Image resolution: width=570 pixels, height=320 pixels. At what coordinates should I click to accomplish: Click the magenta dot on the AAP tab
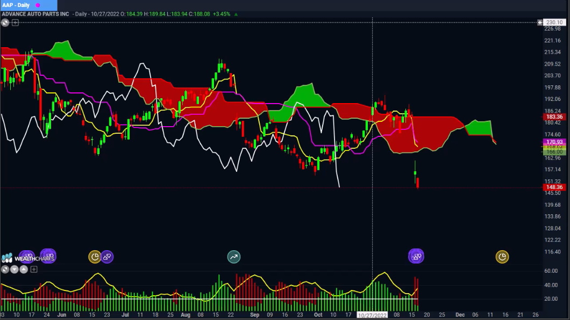click(x=38, y=5)
